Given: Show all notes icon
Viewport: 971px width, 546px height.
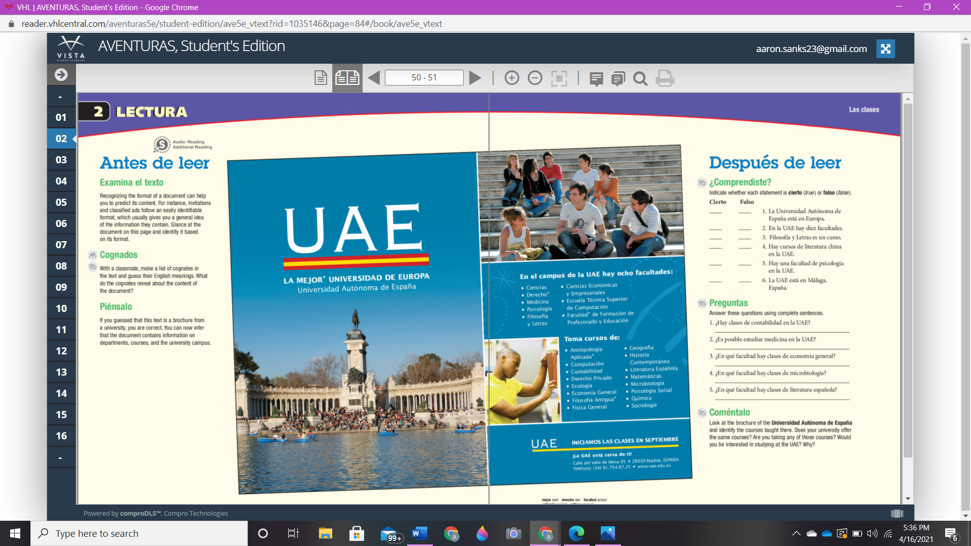Looking at the screenshot, I should tap(618, 78).
